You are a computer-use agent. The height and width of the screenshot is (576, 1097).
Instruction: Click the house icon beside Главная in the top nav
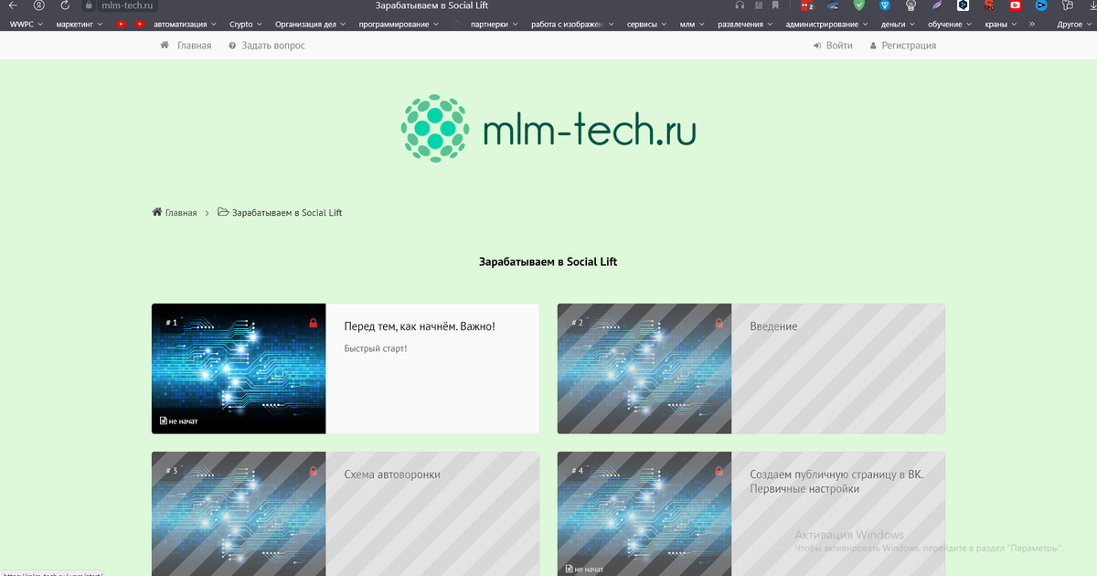[165, 45]
